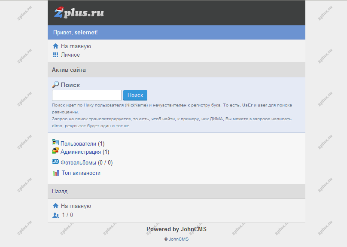Open the top На главную link
The height and width of the screenshot is (247, 347).
pos(76,46)
